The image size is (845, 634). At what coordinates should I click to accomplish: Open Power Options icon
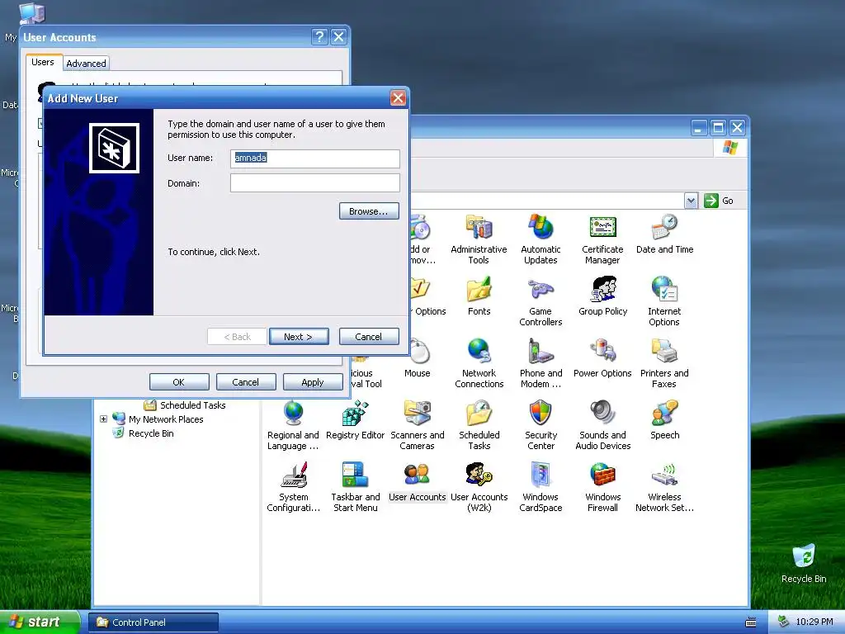pos(602,357)
